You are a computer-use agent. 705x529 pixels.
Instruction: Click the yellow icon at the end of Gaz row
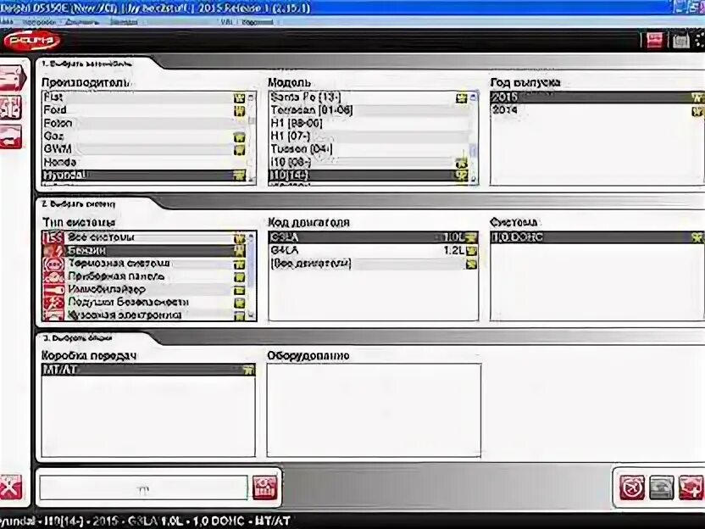click(239, 136)
